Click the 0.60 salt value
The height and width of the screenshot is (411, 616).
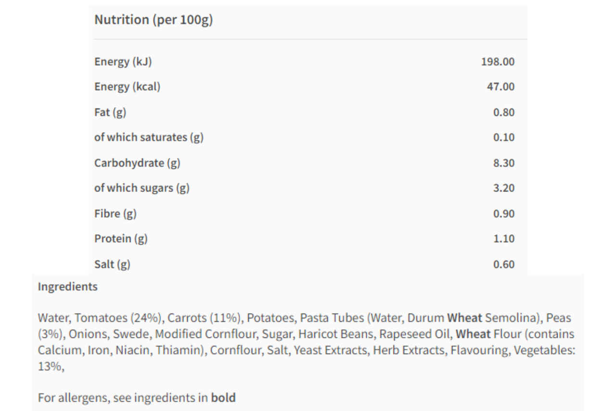coord(503,264)
